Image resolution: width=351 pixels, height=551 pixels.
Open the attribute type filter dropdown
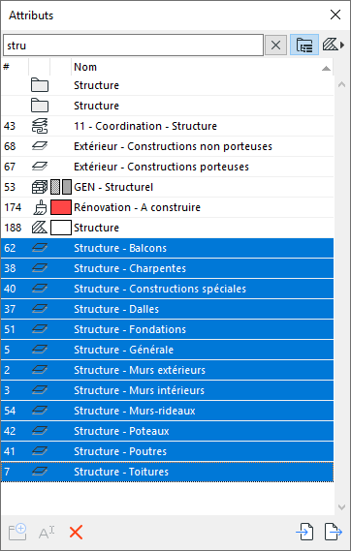pyautogui.click(x=334, y=45)
